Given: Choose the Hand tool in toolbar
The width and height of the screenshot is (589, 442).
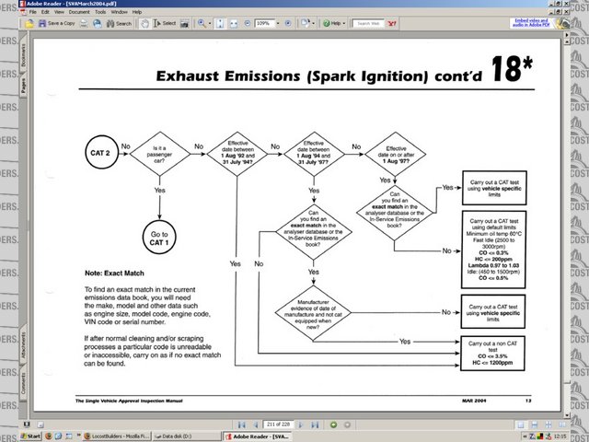Looking at the screenshot, I should point(144,22).
